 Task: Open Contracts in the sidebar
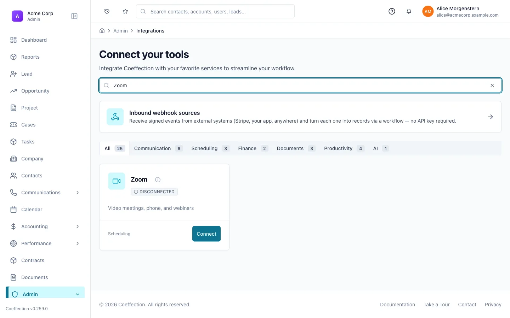tap(45, 260)
